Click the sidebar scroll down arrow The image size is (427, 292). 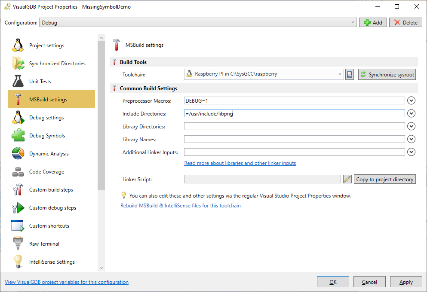coord(101,268)
